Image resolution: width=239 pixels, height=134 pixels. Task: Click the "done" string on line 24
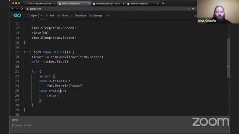pyautogui.click(x=76, y=86)
